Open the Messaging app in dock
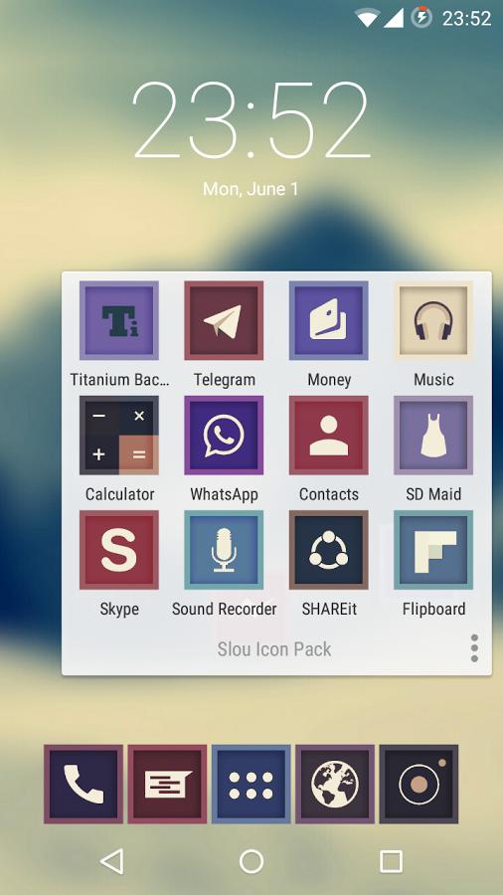Image resolution: width=503 pixels, height=895 pixels. click(x=167, y=784)
